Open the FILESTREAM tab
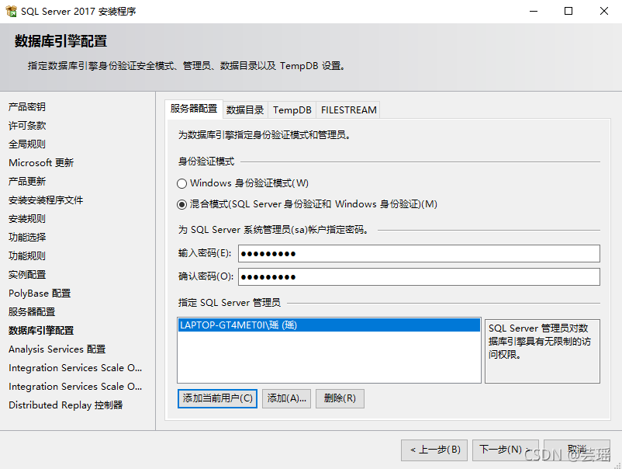Image resolution: width=622 pixels, height=469 pixels. point(348,110)
